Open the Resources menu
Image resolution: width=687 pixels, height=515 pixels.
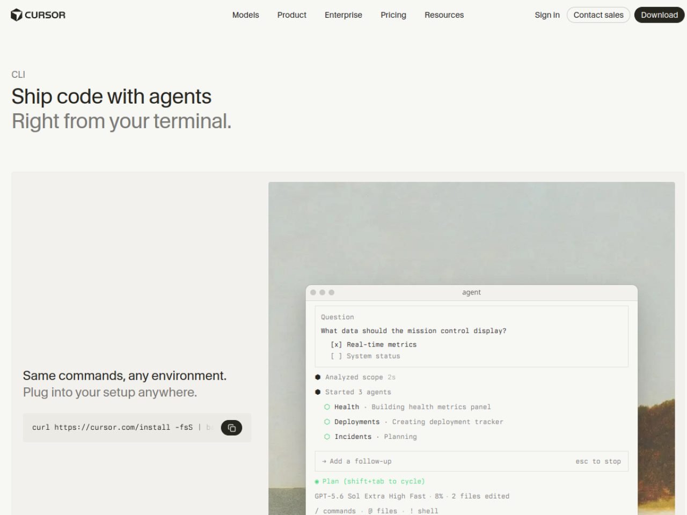444,15
